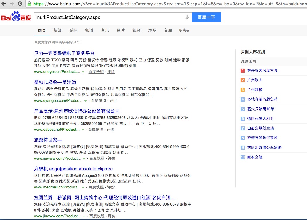Click the orange rank 2 badge
This screenshot has width=307, height=220.
[243, 80]
